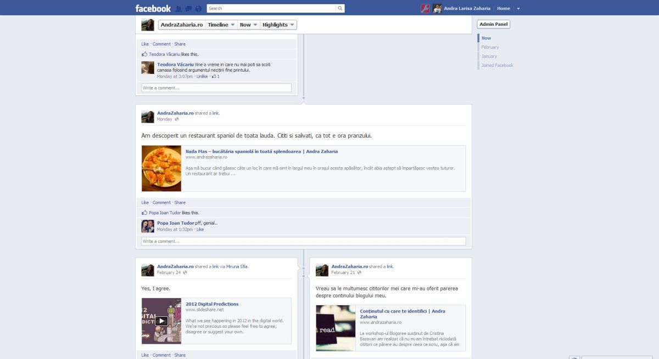
Task: Unlike Teodora Văcariu's comment
Action: tap(202, 77)
